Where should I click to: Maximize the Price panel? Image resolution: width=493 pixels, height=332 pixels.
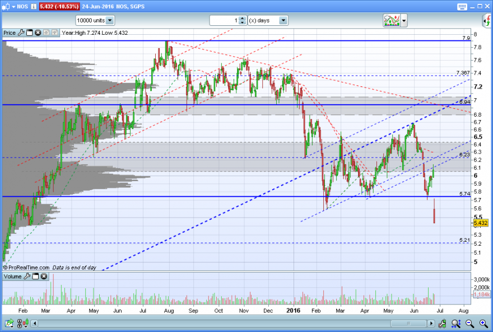point(30,33)
